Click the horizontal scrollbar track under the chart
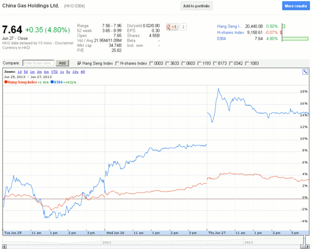The height and width of the screenshot is (249, 313). tap(153, 246)
